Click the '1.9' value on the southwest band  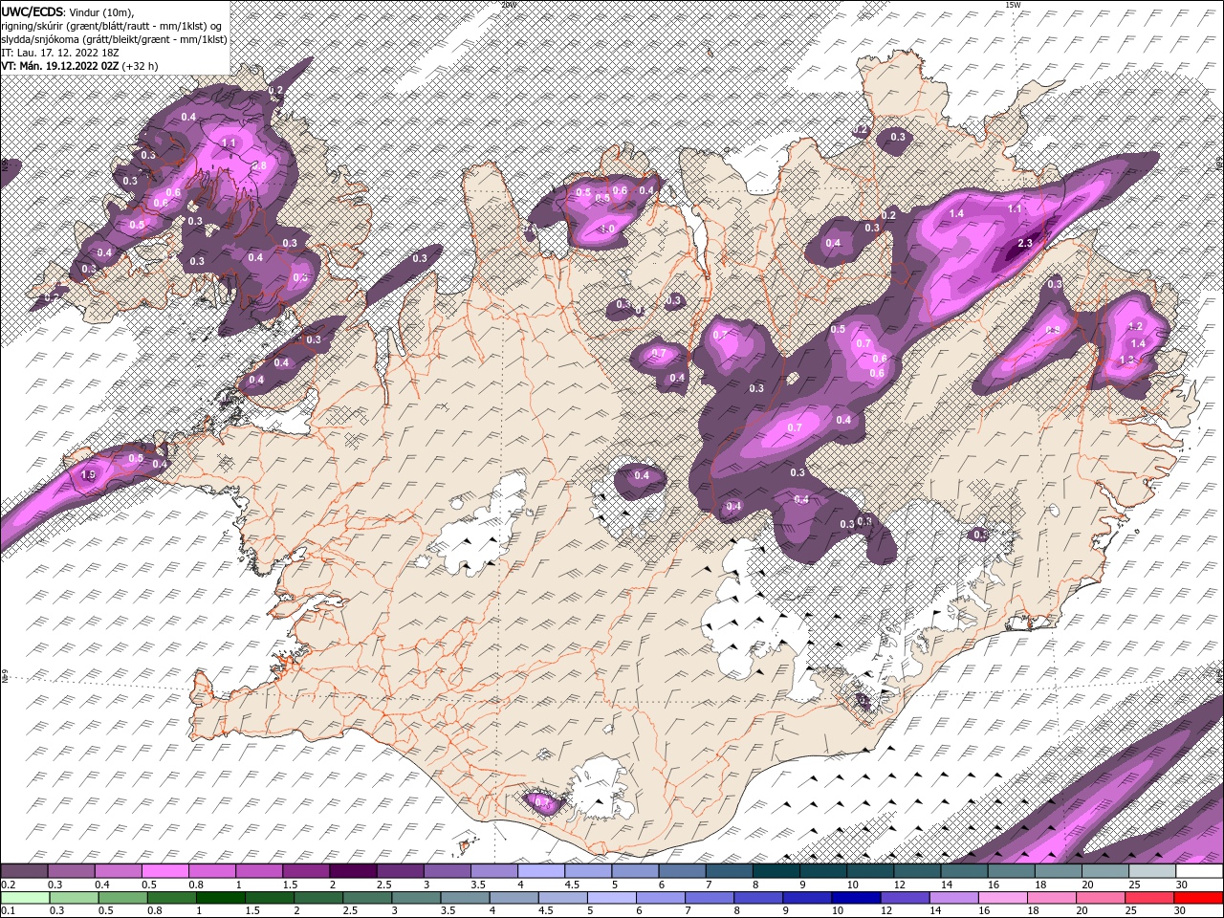(x=89, y=474)
